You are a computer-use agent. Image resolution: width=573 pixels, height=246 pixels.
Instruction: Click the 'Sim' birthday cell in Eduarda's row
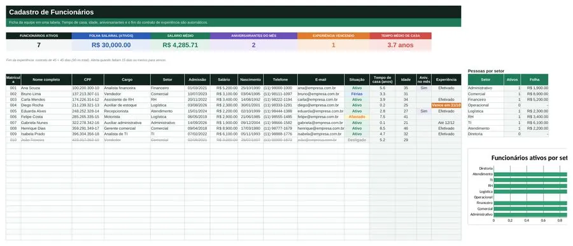(x=424, y=111)
